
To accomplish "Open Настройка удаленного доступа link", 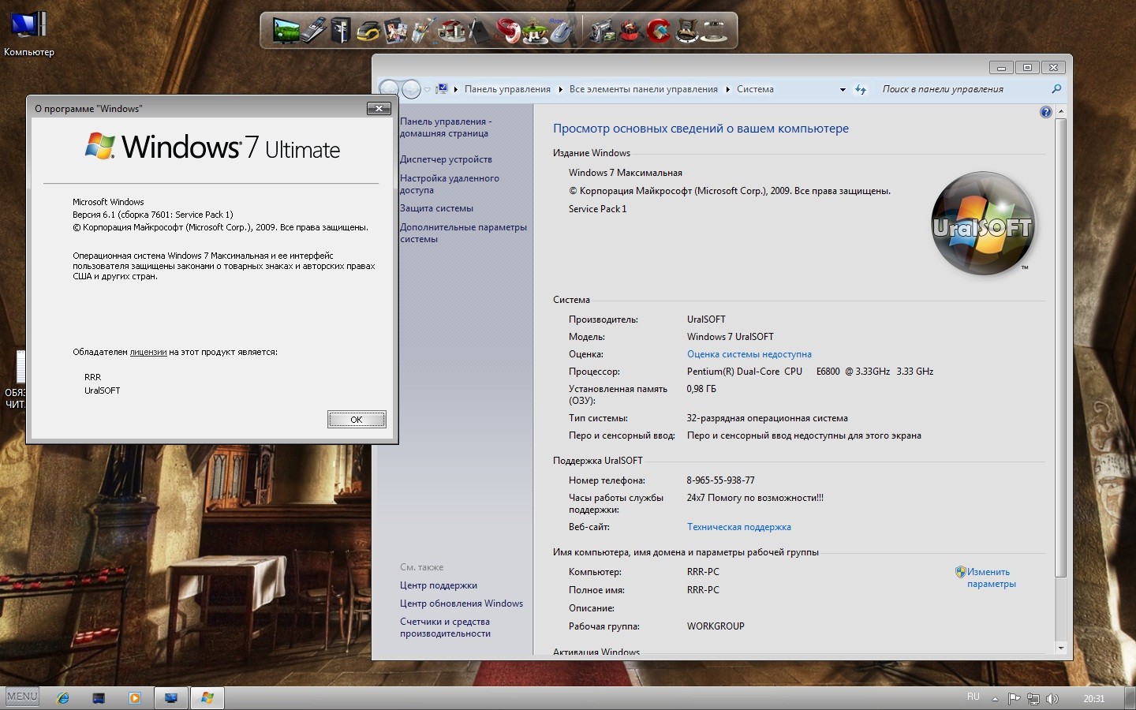I will click(x=449, y=184).
